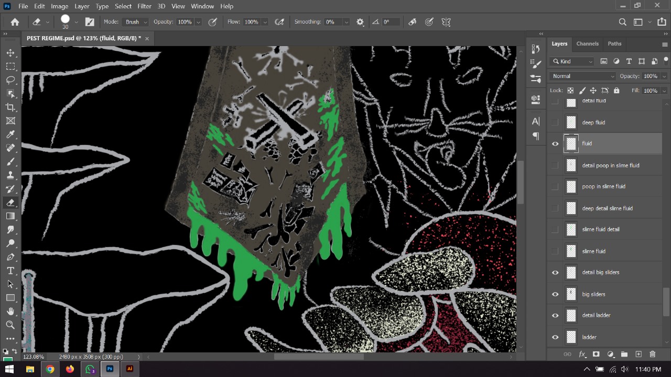Open Chrome from the taskbar
Viewport: 671px width, 377px height.
[50, 369]
